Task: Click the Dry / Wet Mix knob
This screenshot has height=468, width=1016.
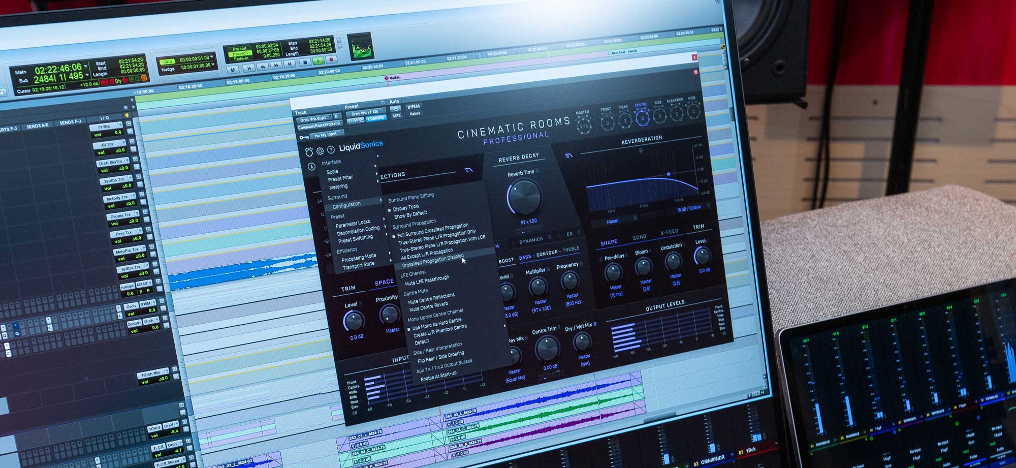Action: 582,341
